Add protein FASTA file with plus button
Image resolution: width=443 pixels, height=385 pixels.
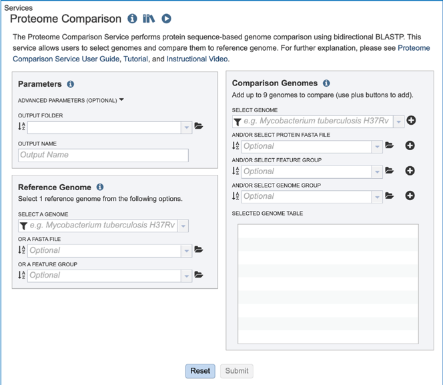coord(410,145)
